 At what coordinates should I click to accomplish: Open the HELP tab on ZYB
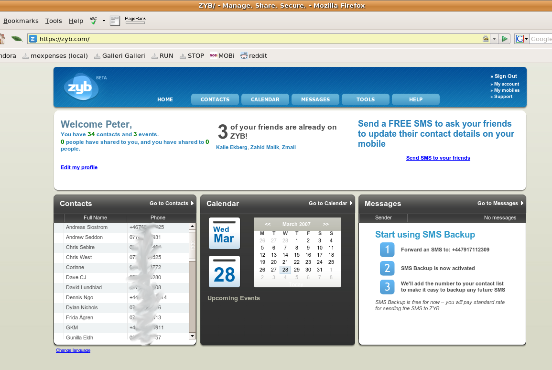tap(416, 99)
